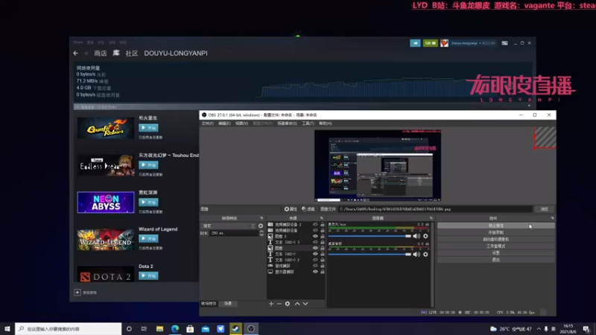596x335 pixels.
Task: Open source properties gear below sources list
Action: click(x=288, y=304)
